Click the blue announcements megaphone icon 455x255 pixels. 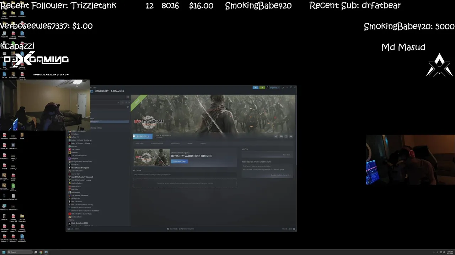(255, 87)
